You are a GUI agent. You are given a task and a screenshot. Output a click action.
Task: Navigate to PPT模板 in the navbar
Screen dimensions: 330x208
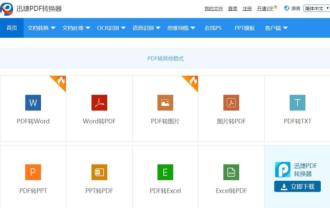244,28
